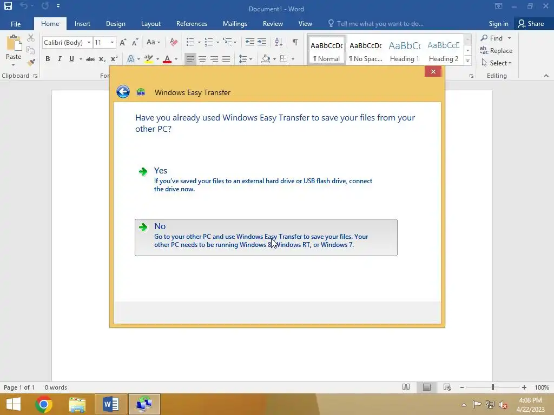Toggle Bold formatting
Image resolution: width=554 pixels, height=415 pixels.
click(x=48, y=59)
